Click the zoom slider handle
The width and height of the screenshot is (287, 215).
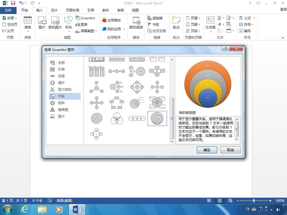coord(254,200)
